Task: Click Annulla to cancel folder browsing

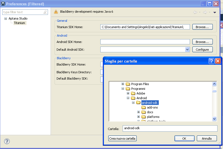Action: [207, 139]
